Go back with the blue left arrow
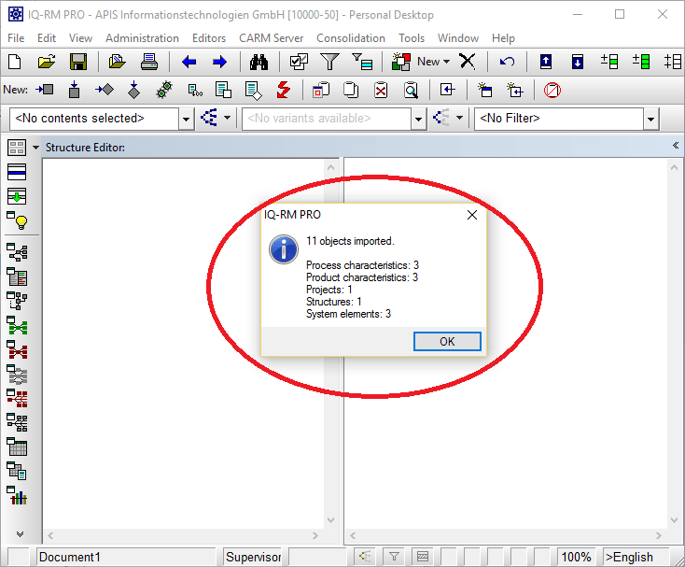Viewport: 685px width, 567px height. [189, 62]
